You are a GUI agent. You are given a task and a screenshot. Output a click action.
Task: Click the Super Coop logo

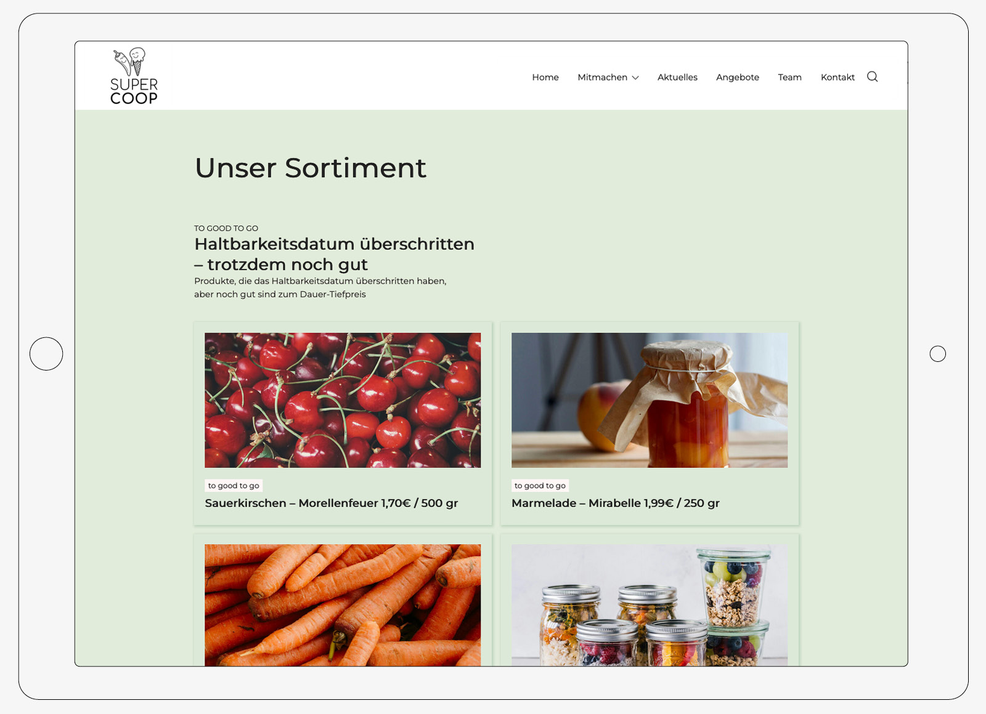point(134,76)
